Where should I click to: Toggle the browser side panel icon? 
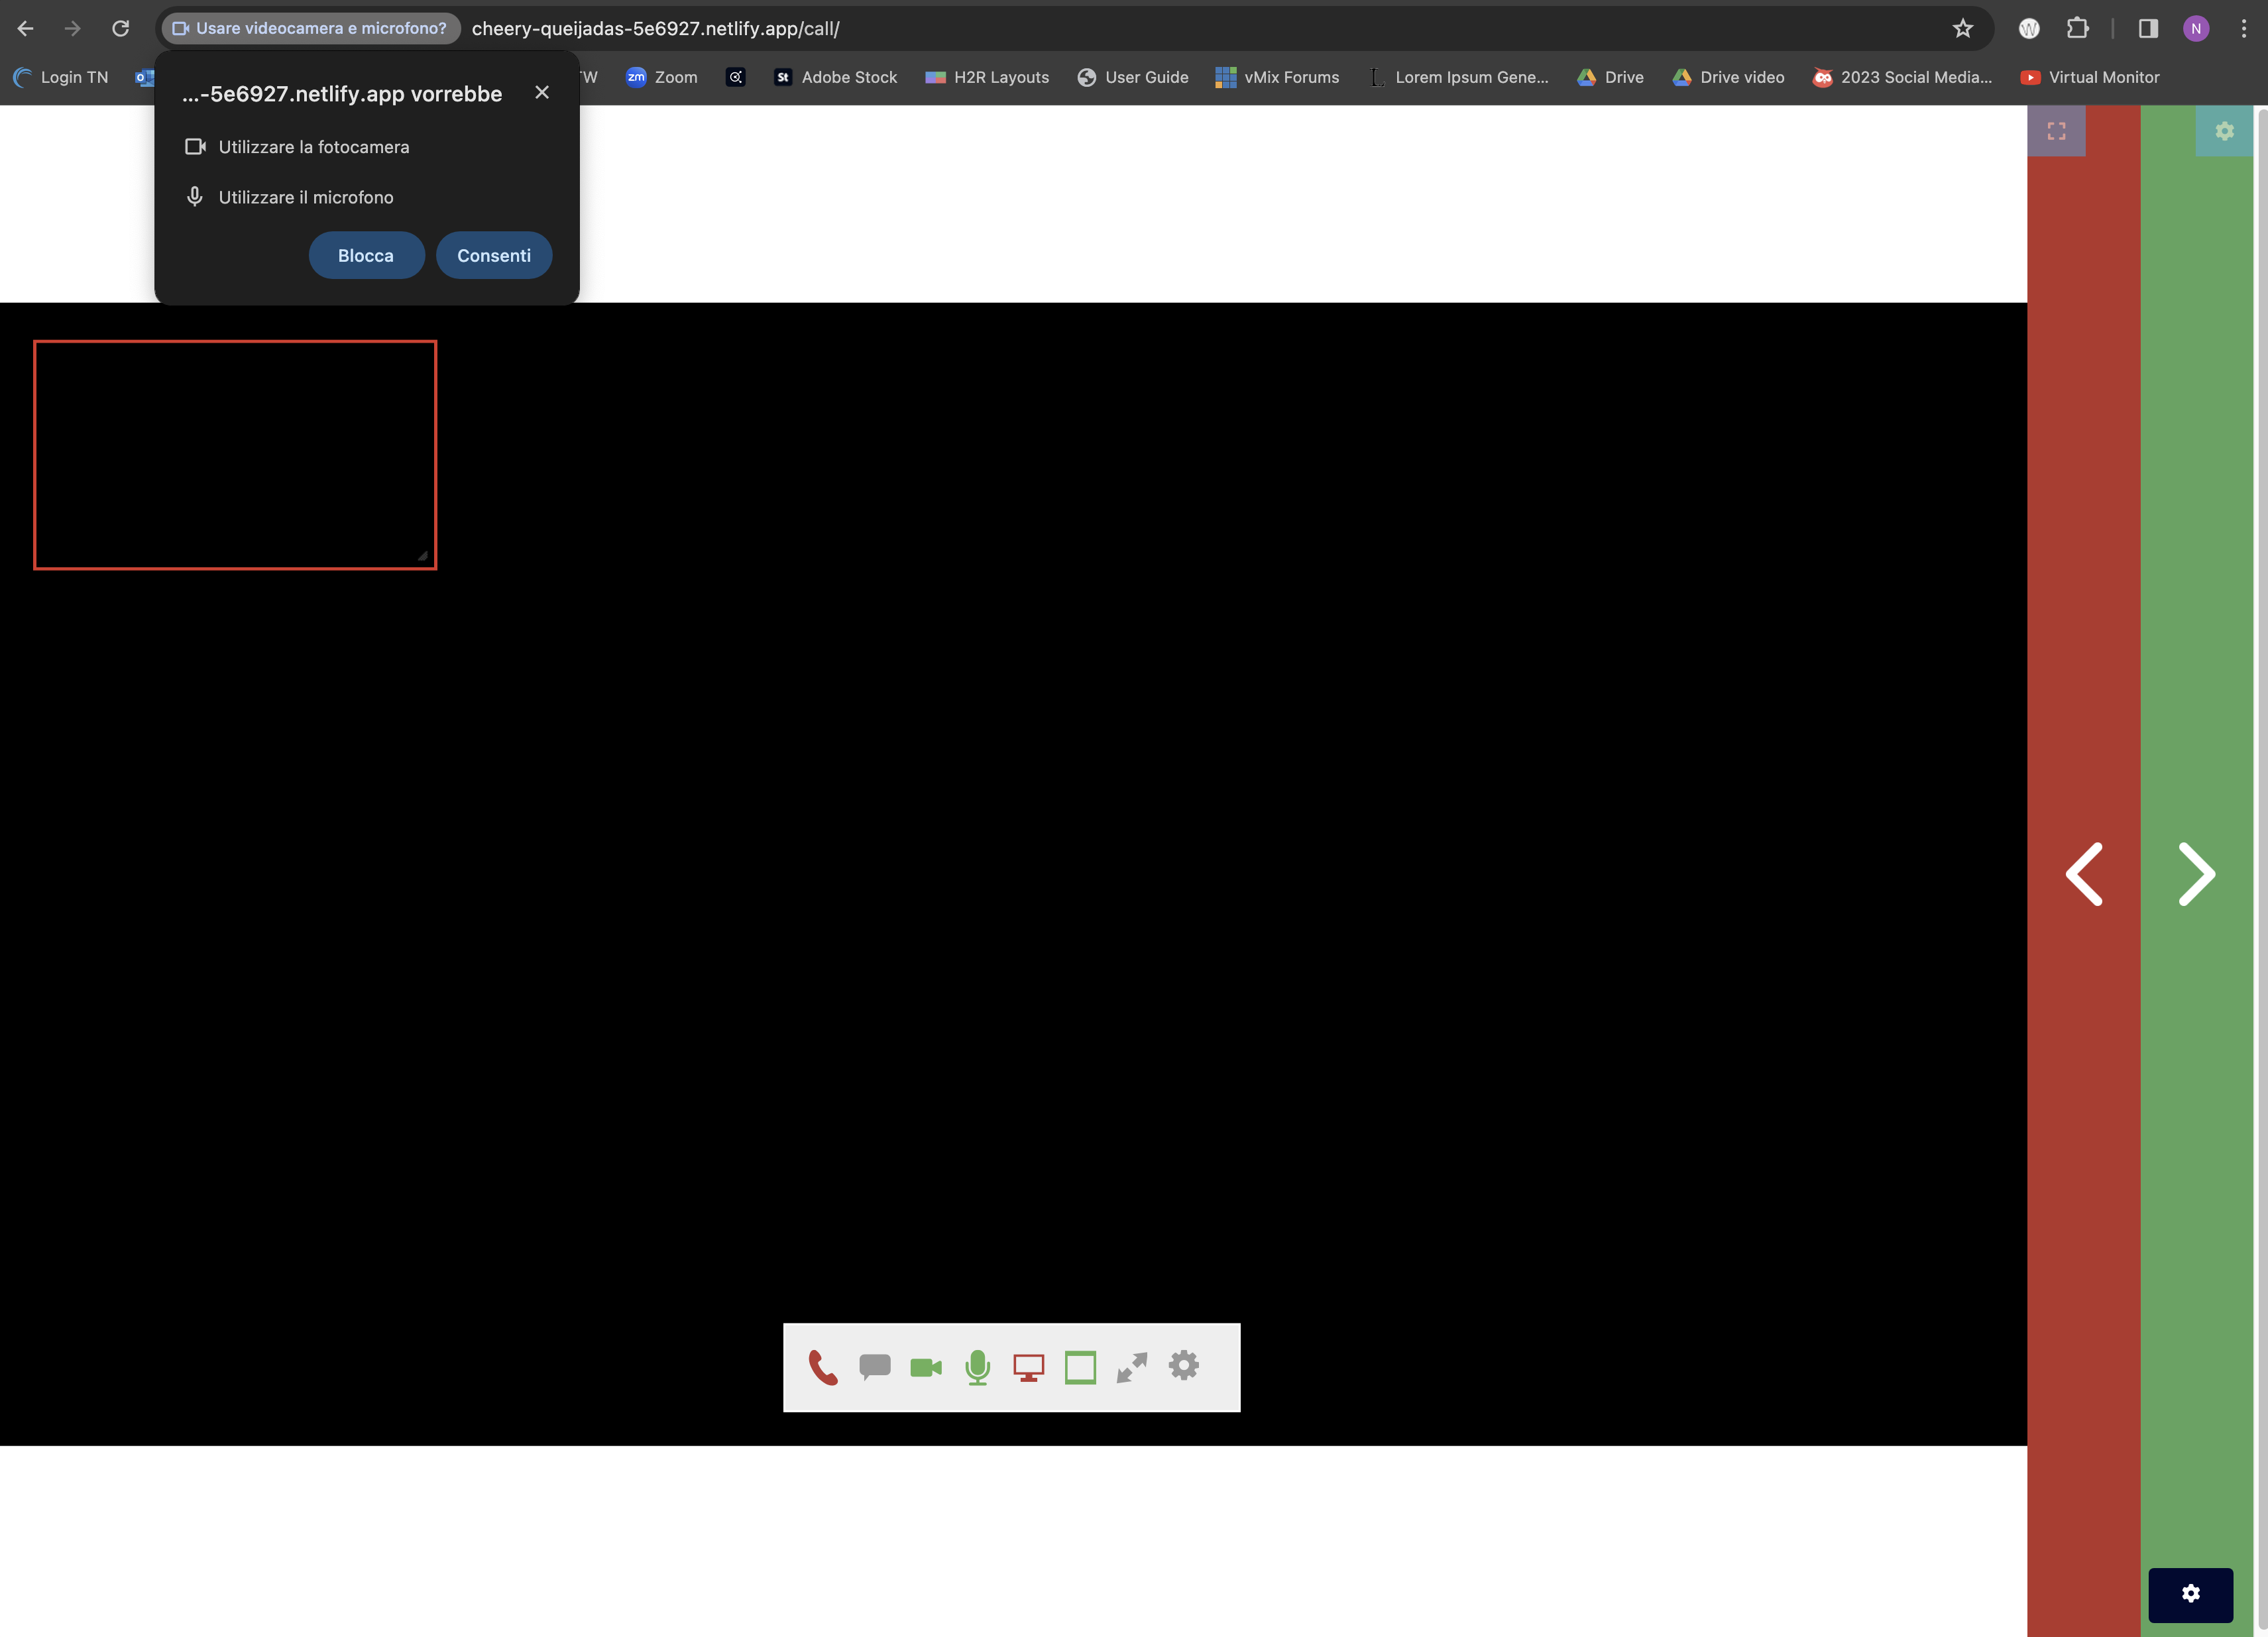(x=2148, y=28)
